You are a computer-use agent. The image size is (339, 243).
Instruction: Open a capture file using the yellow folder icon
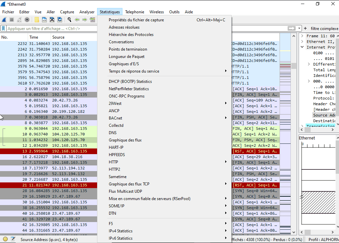click(x=37, y=20)
